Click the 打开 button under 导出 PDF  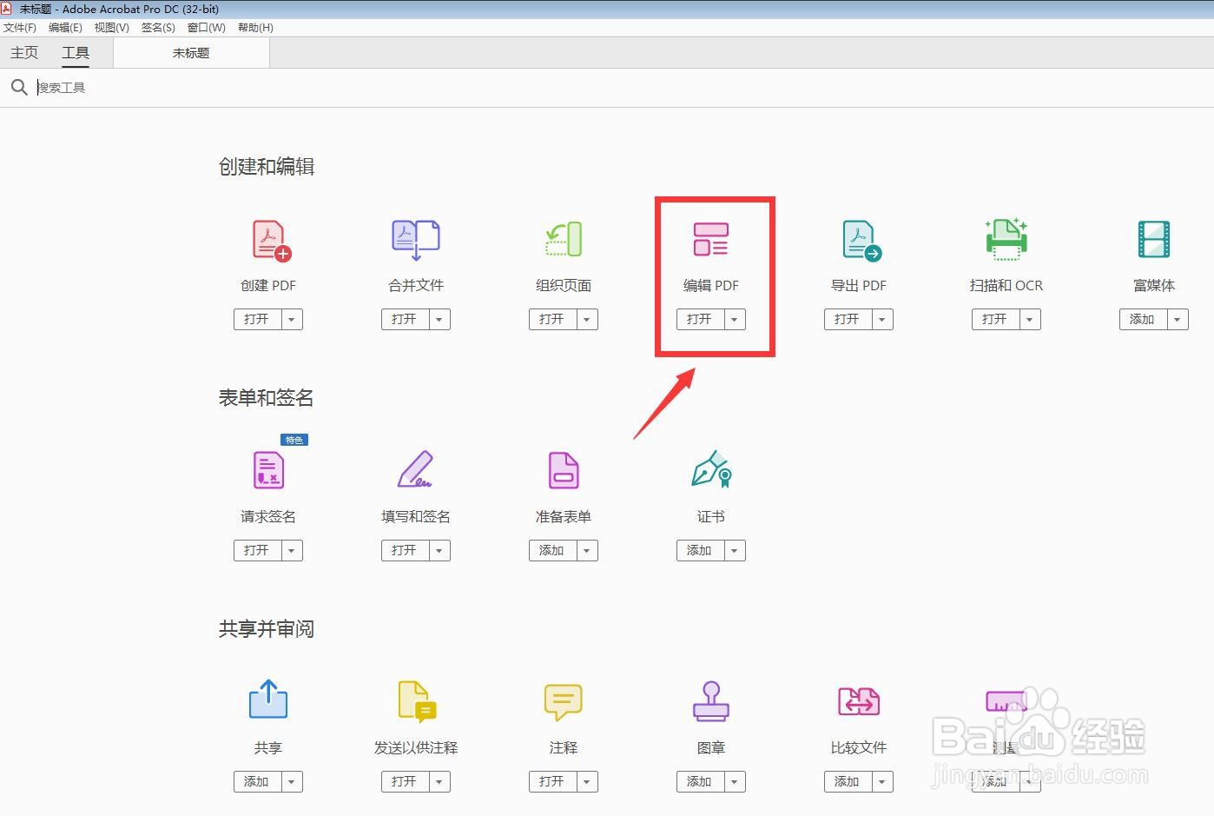click(x=848, y=319)
